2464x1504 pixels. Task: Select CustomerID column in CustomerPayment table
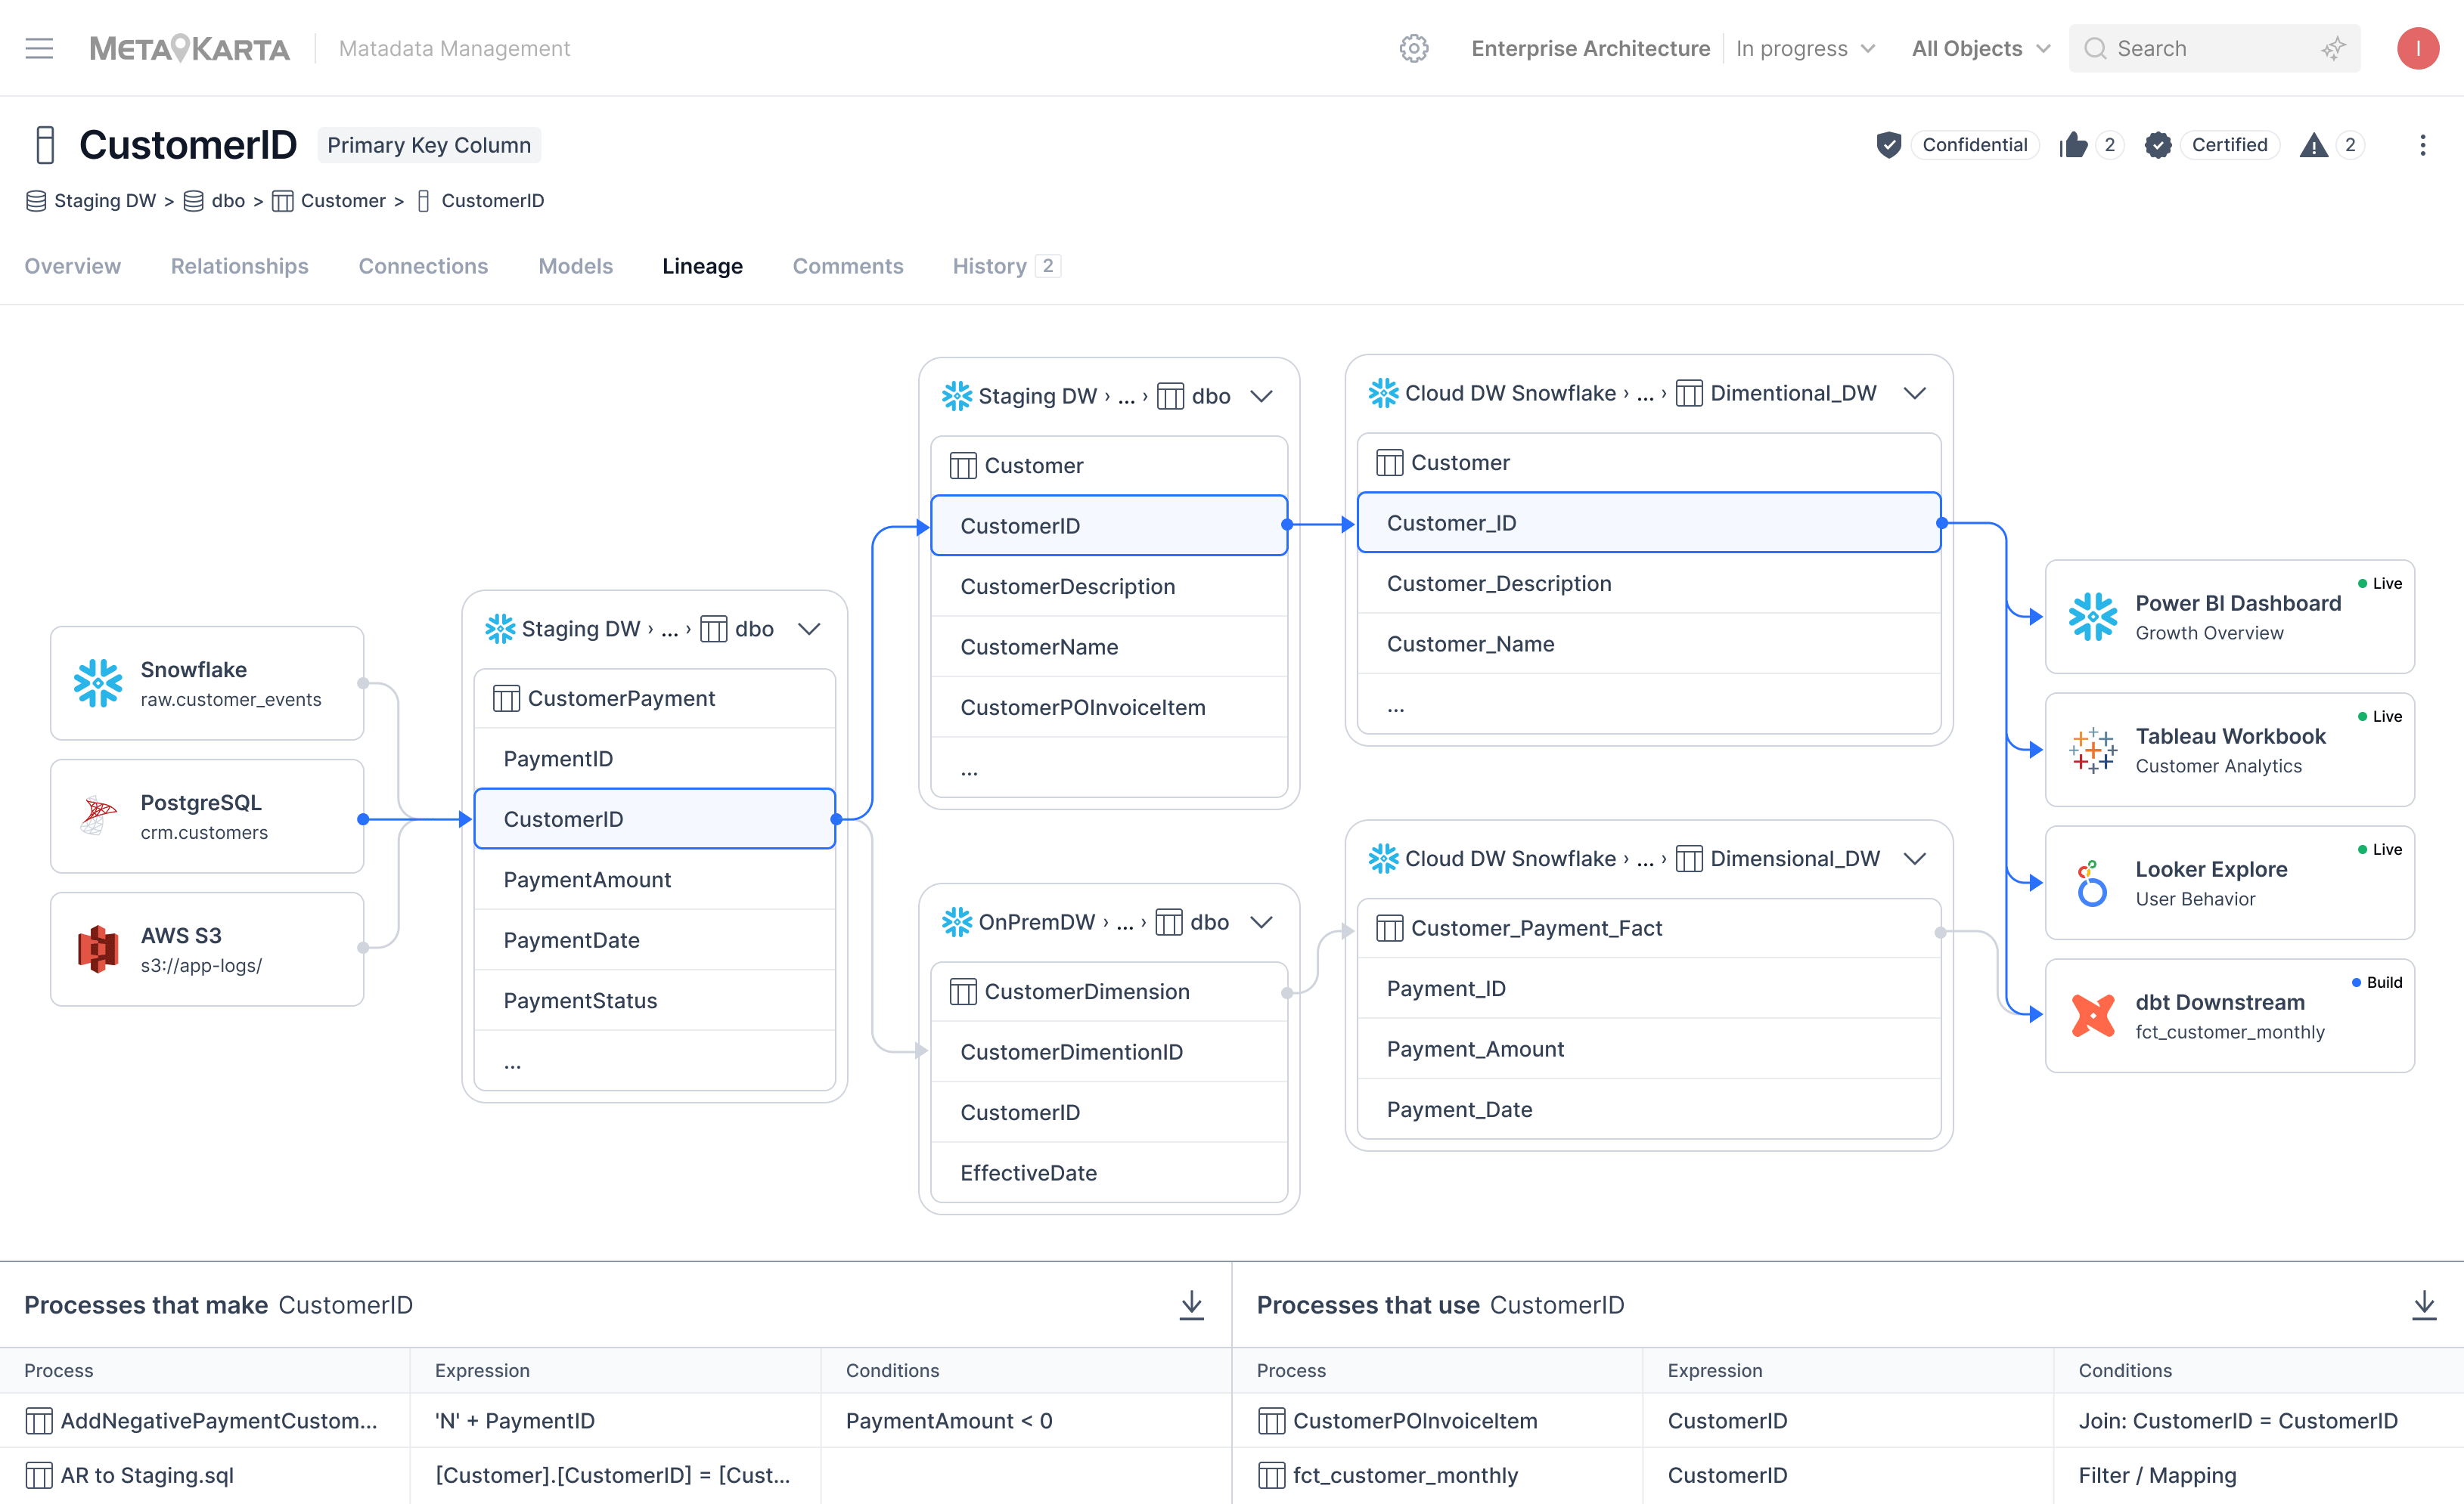(x=654, y=819)
